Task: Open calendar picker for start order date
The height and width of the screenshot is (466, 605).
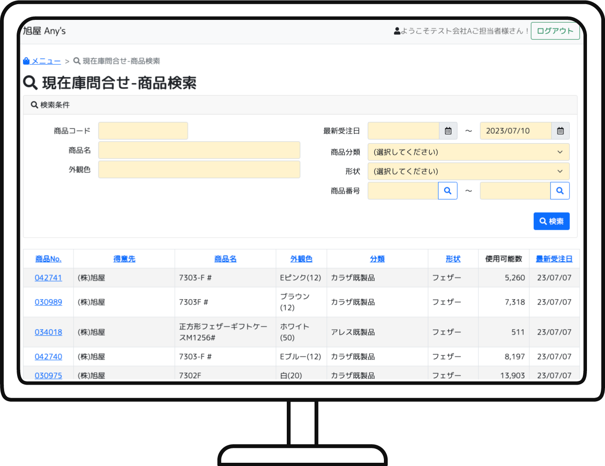Action: [448, 131]
